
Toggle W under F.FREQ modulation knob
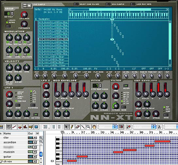click(8, 42)
